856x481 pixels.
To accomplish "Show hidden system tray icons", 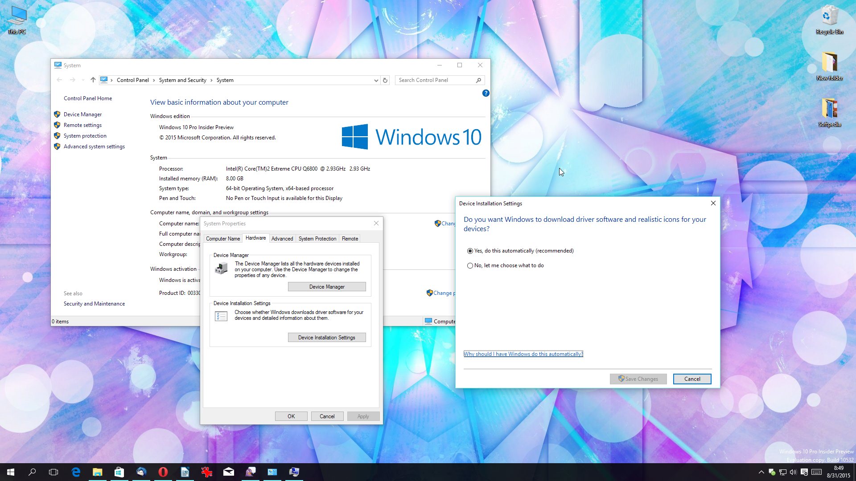I will coord(761,472).
